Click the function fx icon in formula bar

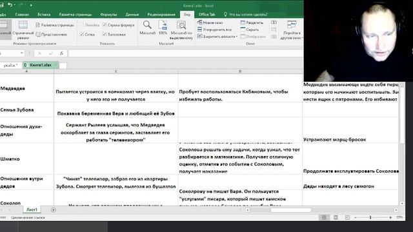click(x=61, y=53)
